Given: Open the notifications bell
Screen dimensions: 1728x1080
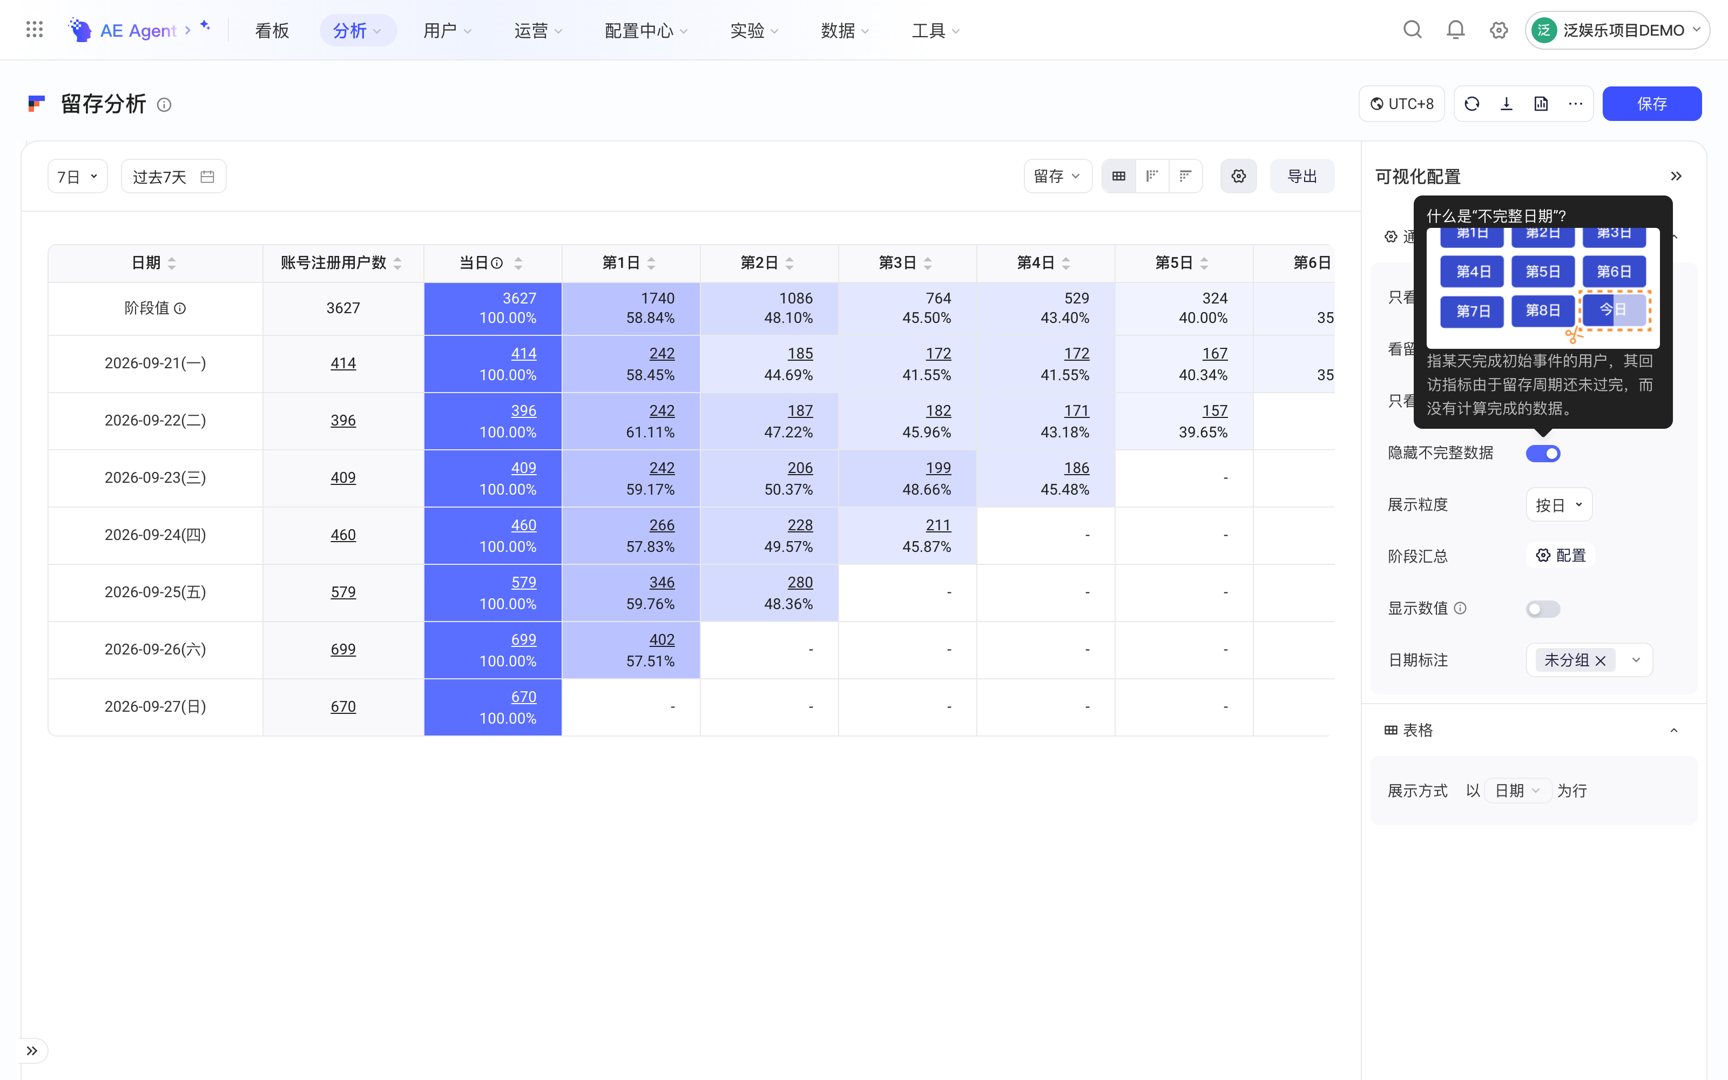Looking at the screenshot, I should click(1455, 30).
